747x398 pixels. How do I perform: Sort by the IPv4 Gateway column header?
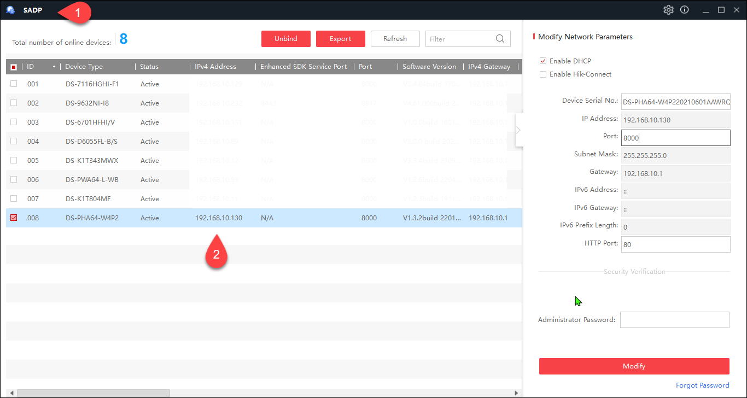point(489,67)
